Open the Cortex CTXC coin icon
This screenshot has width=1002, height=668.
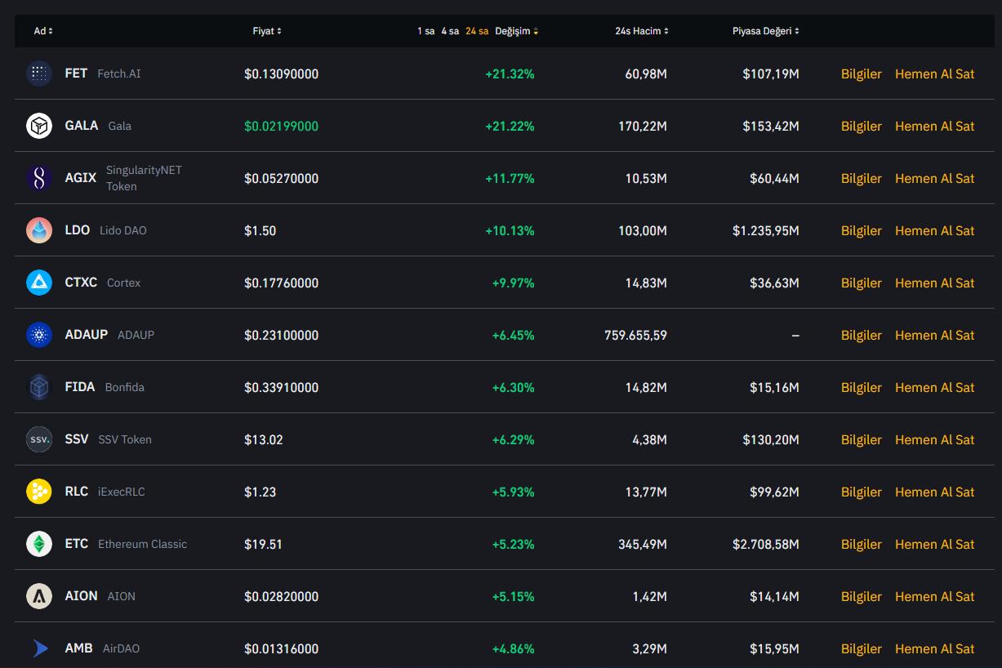(39, 283)
